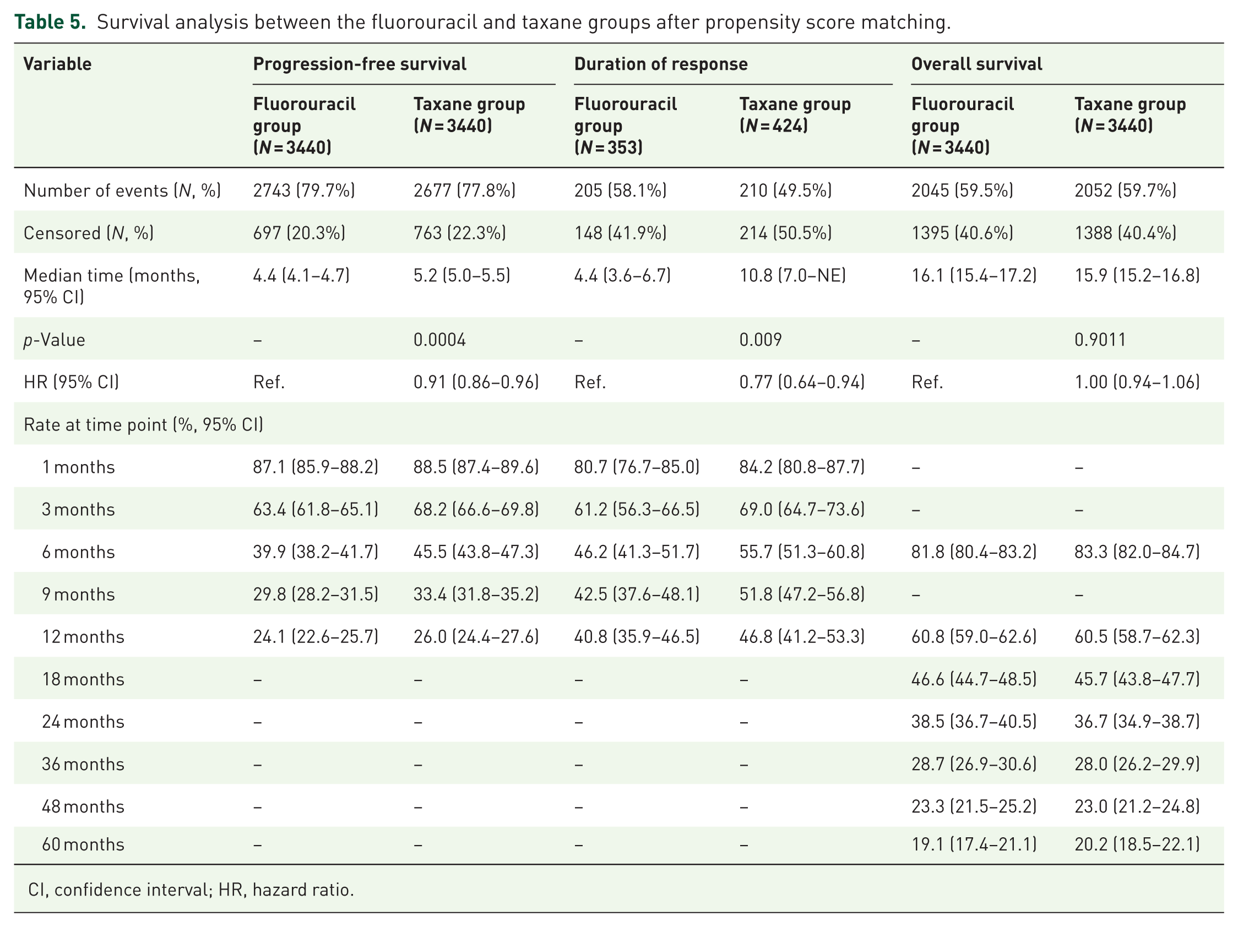Screen dimensions: 1238x927
Task: Click the 20.2 (18.5–22.1) survival cell
Action: [x=1137, y=844]
